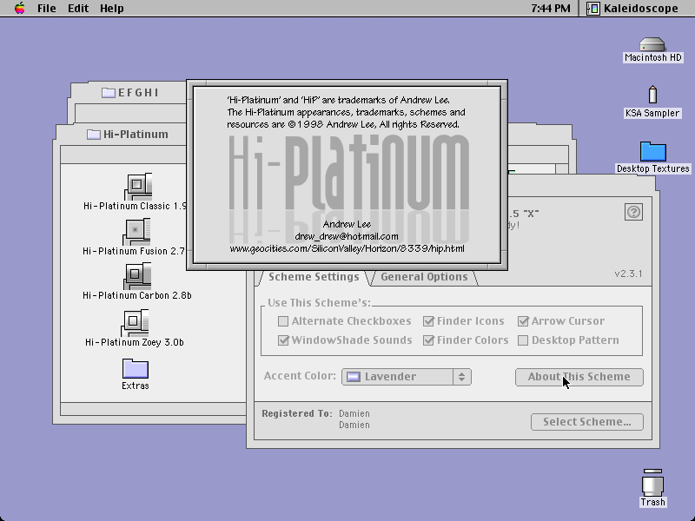Open the Desktop Textures folder
Screen dimensions: 695x521
pyautogui.click(x=653, y=151)
